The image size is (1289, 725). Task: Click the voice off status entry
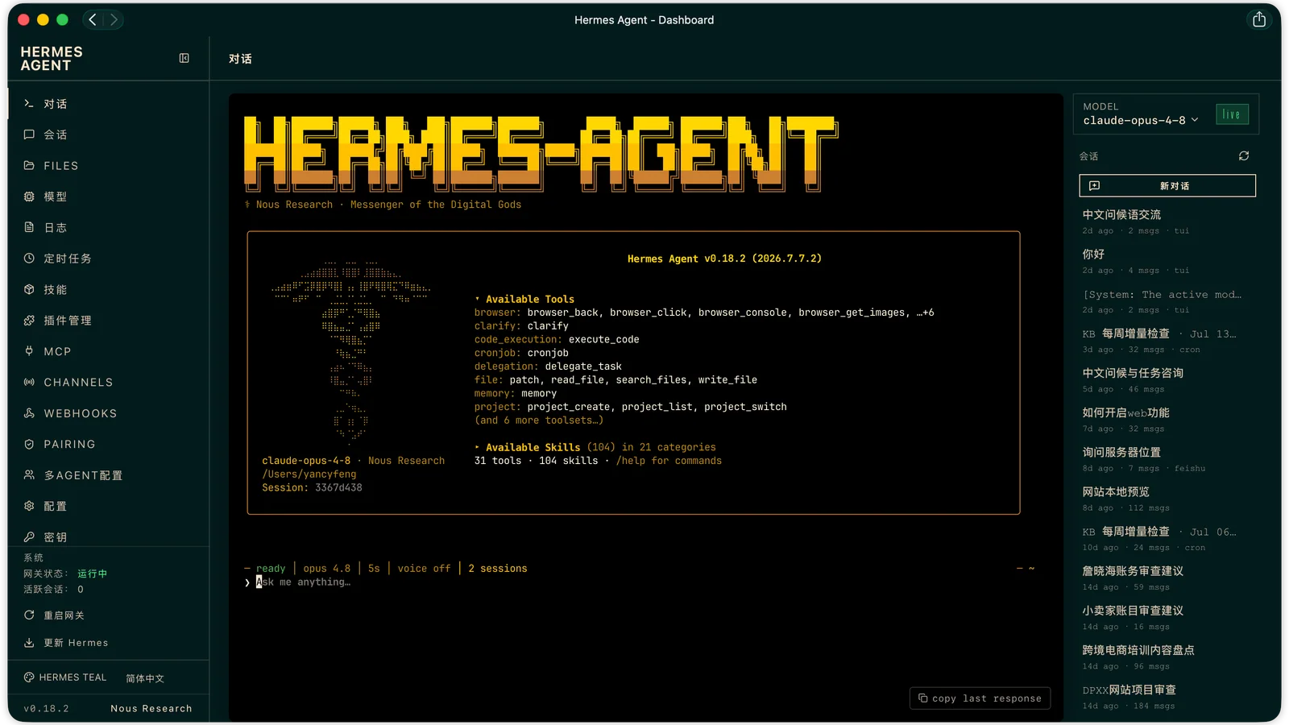[x=424, y=568]
